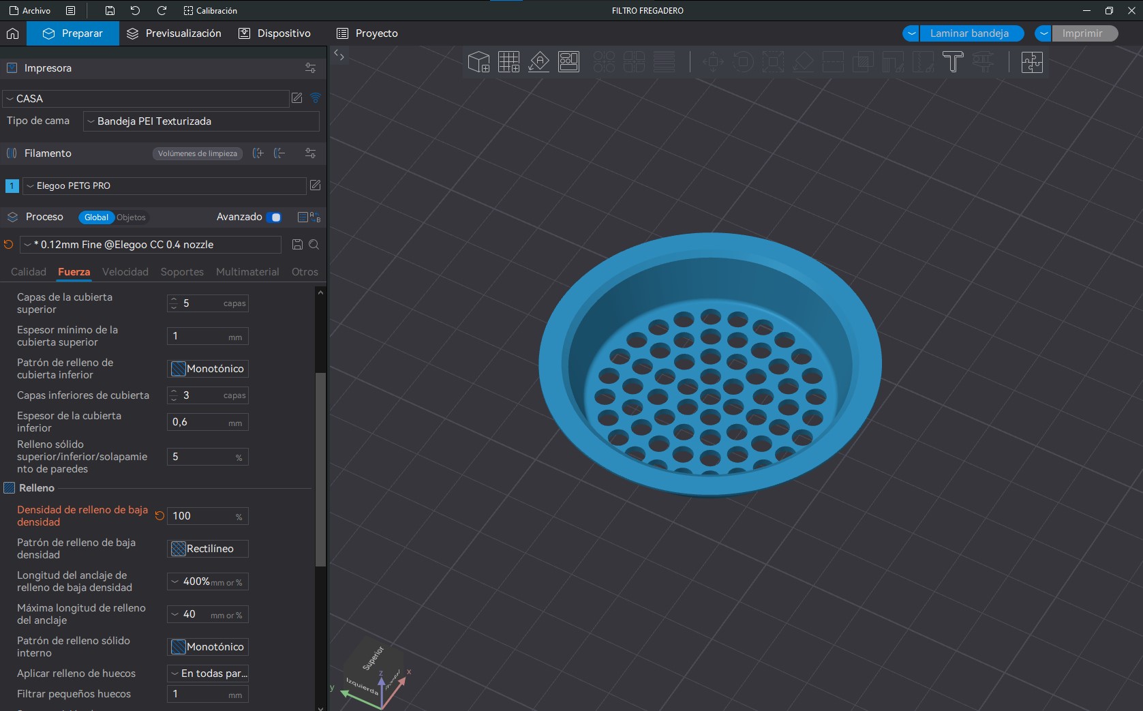The width and height of the screenshot is (1143, 711).
Task: Click the blue filament 1 color swatch
Action: (x=12, y=185)
